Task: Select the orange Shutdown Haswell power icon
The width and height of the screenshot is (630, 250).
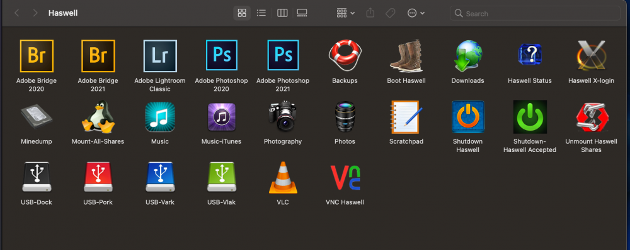Action: (468, 117)
